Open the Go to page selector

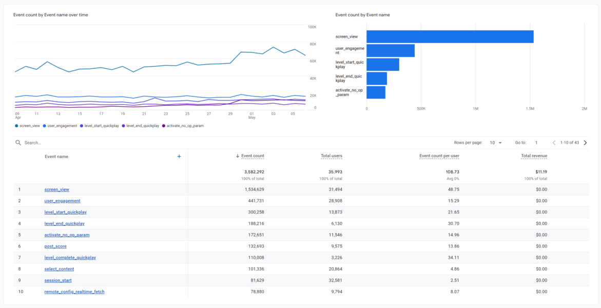pyautogui.click(x=537, y=142)
